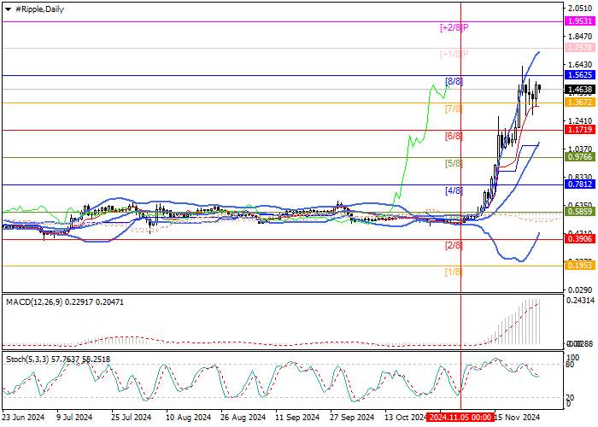This screenshot has height=427, width=598.
Task: Click the 25 Jul 2024 date label
Action: (x=132, y=418)
